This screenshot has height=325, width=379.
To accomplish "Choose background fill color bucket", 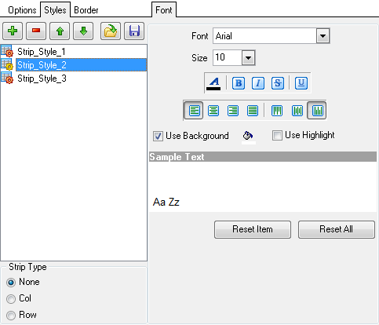I will [248, 137].
